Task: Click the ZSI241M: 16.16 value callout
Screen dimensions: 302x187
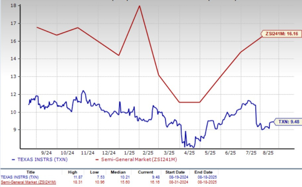Action: [x=282, y=34]
